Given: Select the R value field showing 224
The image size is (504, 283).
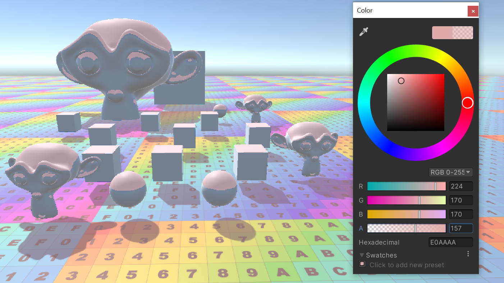Looking at the screenshot, I should tap(461, 186).
